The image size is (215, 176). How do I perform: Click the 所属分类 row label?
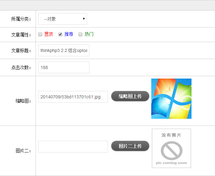click(21, 19)
